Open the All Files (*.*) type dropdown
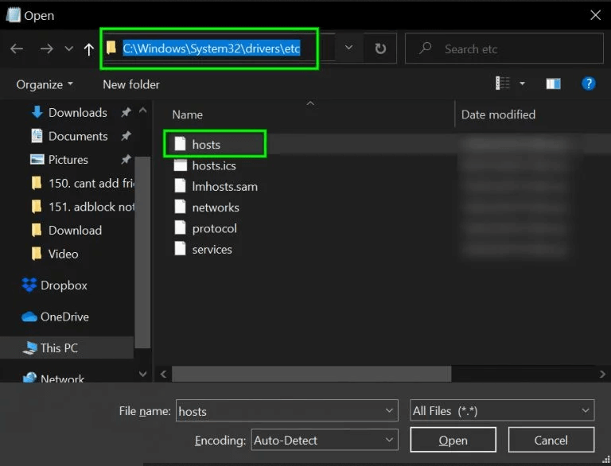The height and width of the screenshot is (466, 611). click(502, 410)
